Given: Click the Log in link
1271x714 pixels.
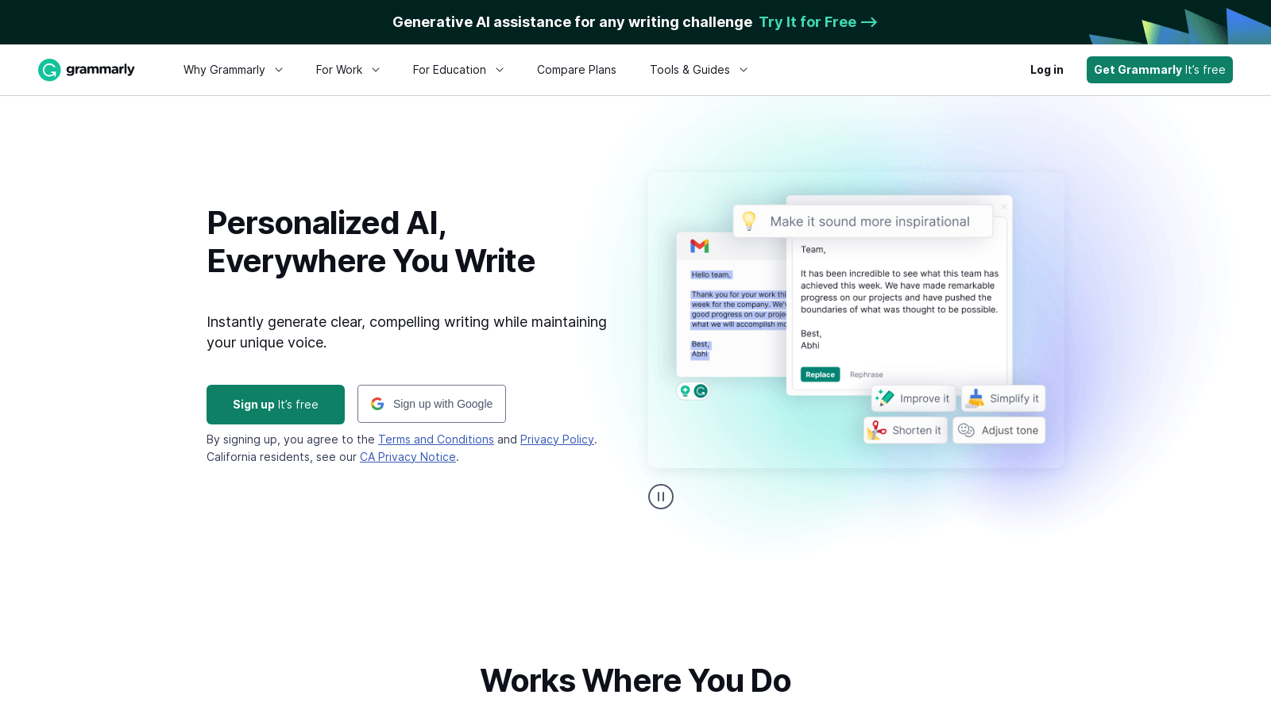Looking at the screenshot, I should pyautogui.click(x=1047, y=70).
